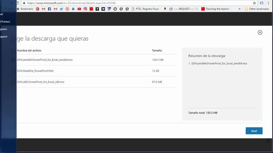The height and width of the screenshot is (153, 273).
Task: View the secure padlock site info
Action: (24, 3)
